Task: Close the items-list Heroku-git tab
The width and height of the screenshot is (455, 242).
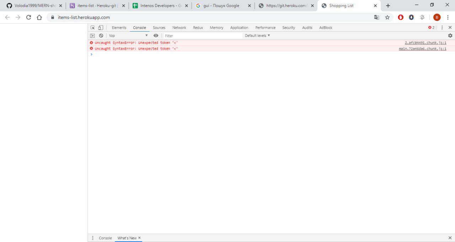Action: 123,6
